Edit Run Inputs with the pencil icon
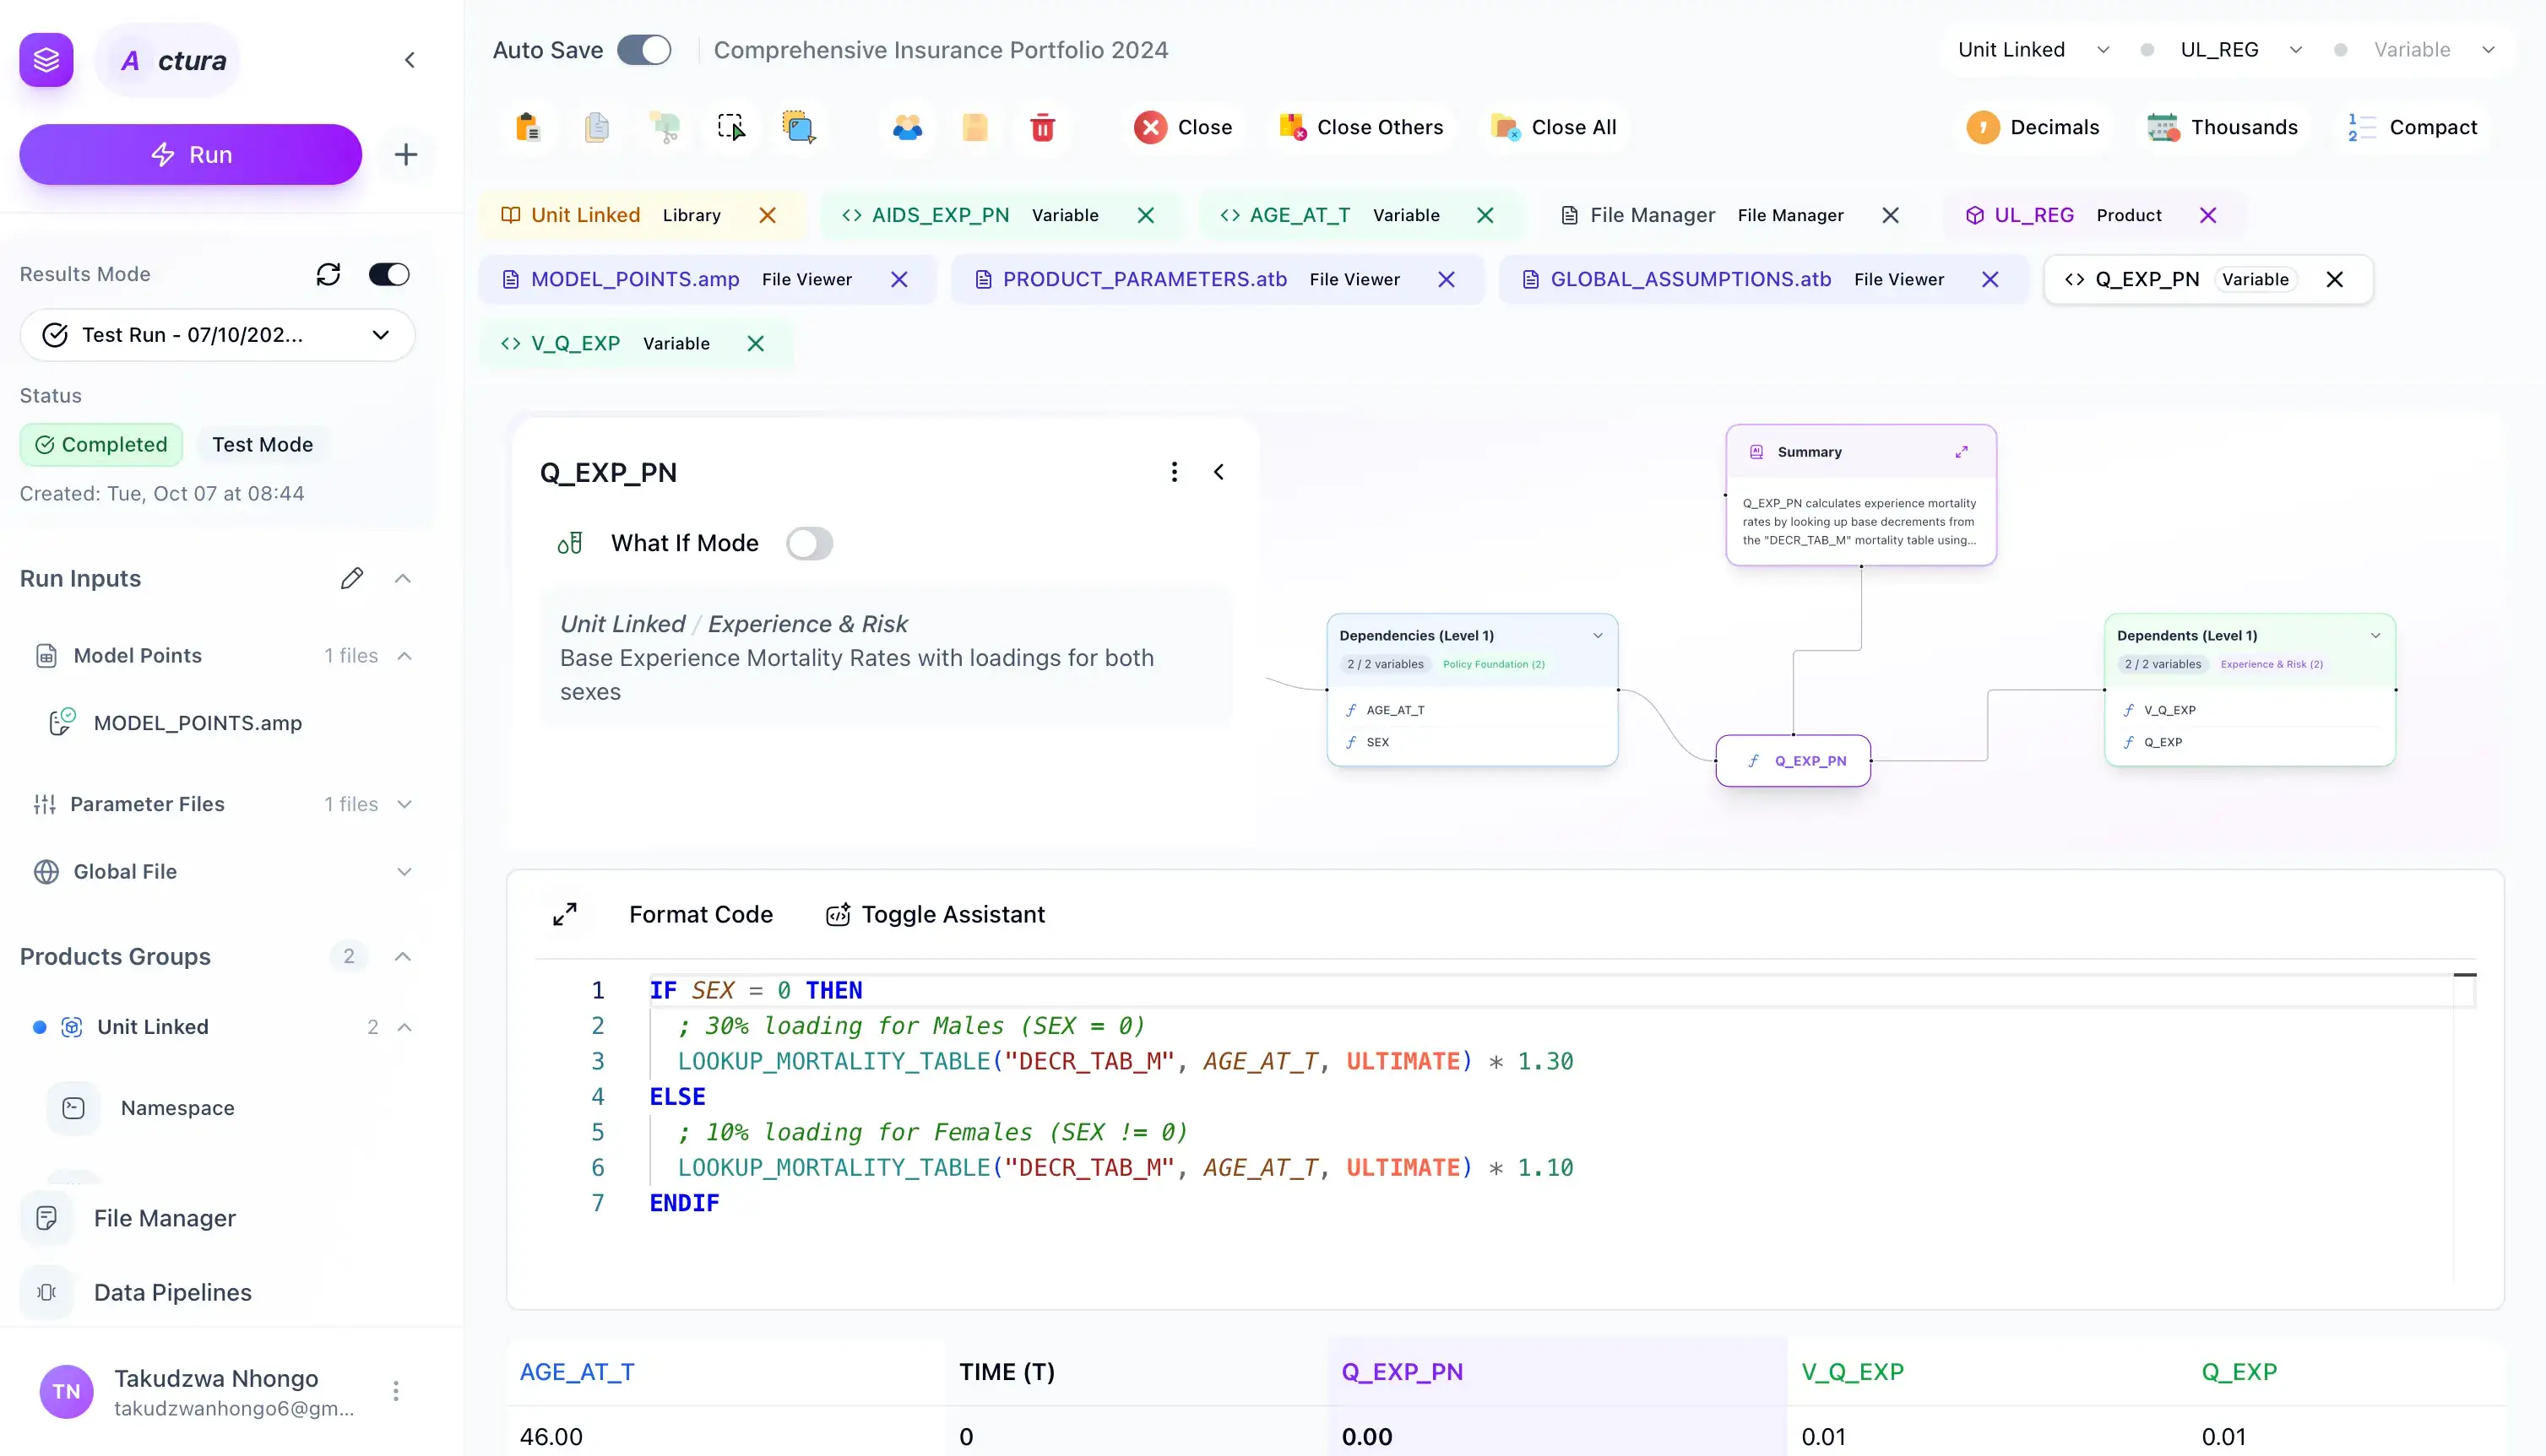 point(352,578)
